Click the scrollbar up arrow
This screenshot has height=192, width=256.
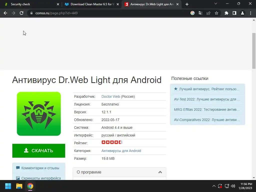point(254,20)
